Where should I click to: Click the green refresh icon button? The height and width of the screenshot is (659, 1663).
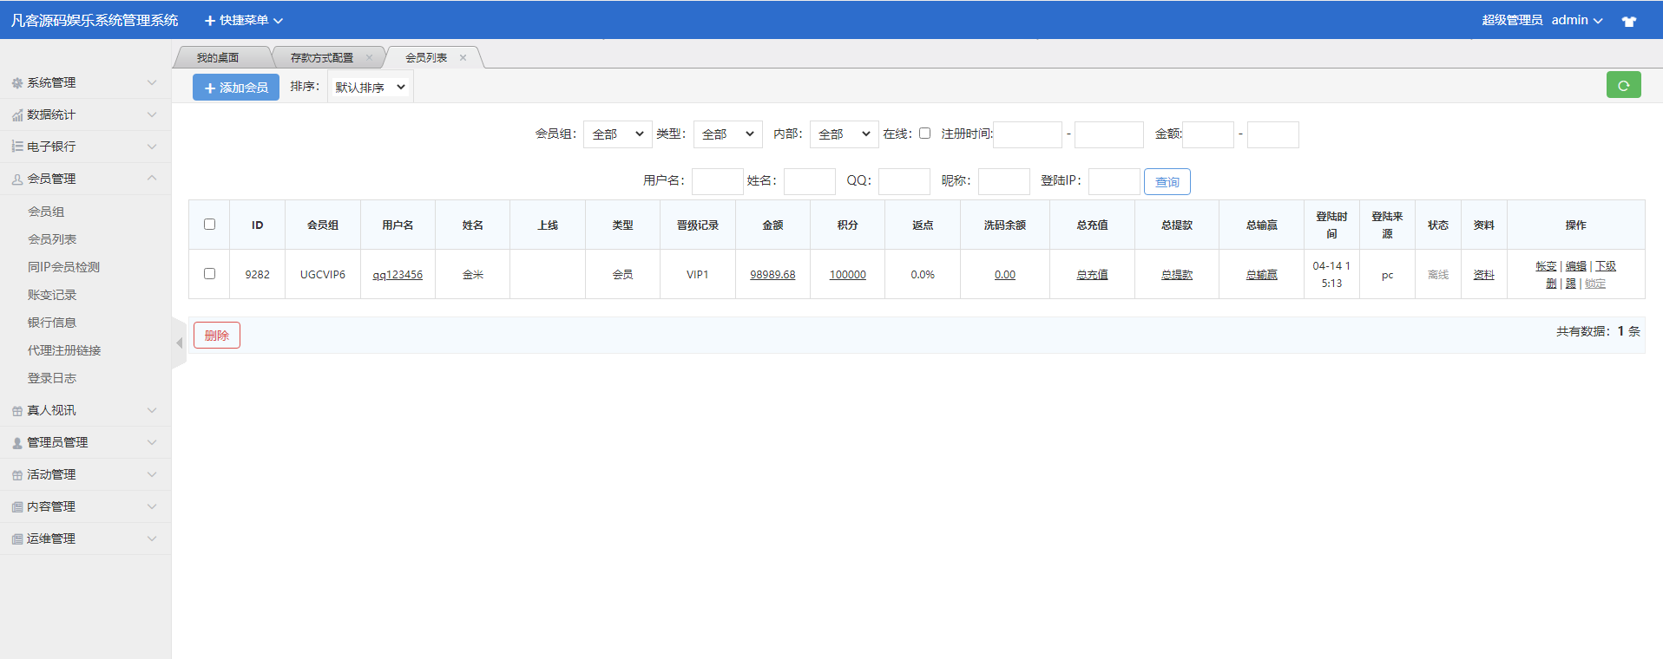(x=1623, y=85)
